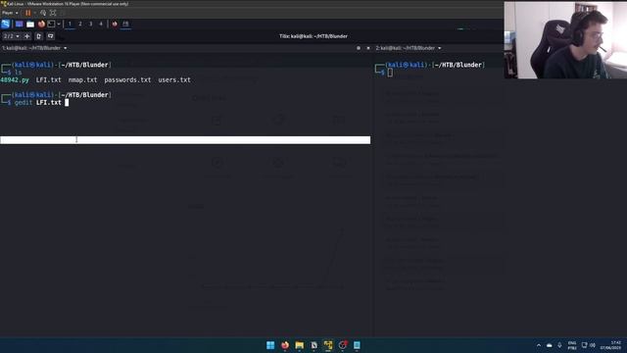Click the add terminal down icon
627x353 pixels.
click(x=50, y=36)
